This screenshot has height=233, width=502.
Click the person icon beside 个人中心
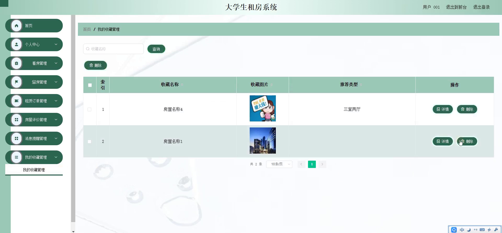tap(16, 44)
